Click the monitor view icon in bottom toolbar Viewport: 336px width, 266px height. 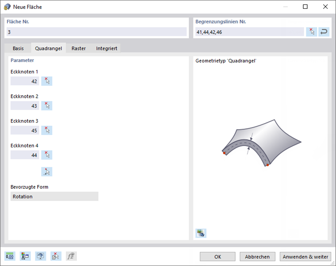pyautogui.click(x=41, y=256)
